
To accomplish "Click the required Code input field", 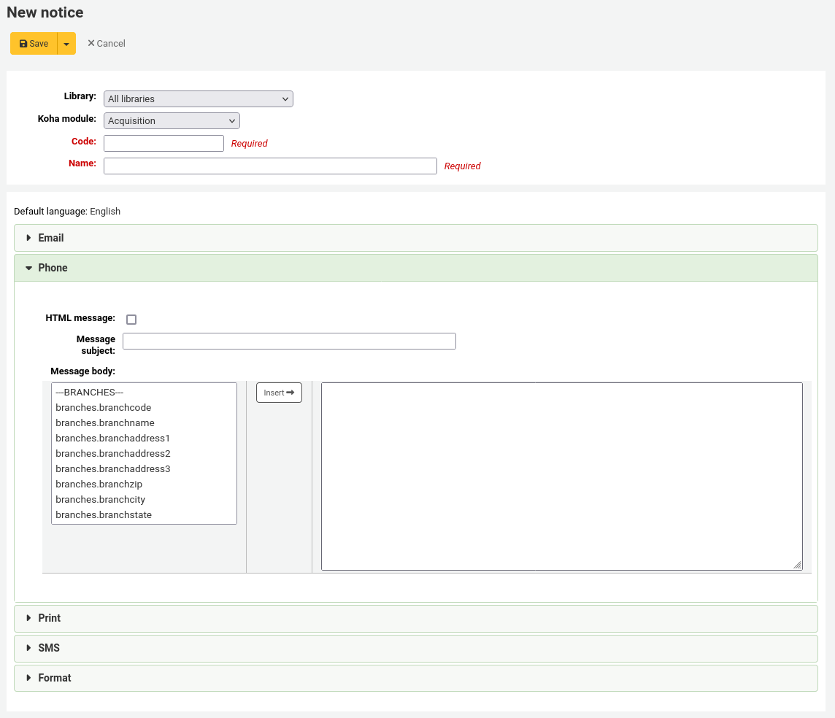I will click(163, 143).
